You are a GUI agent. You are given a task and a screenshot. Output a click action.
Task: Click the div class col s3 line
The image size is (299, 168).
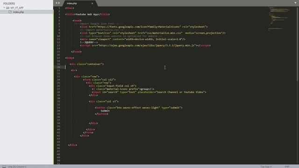pos(104,102)
